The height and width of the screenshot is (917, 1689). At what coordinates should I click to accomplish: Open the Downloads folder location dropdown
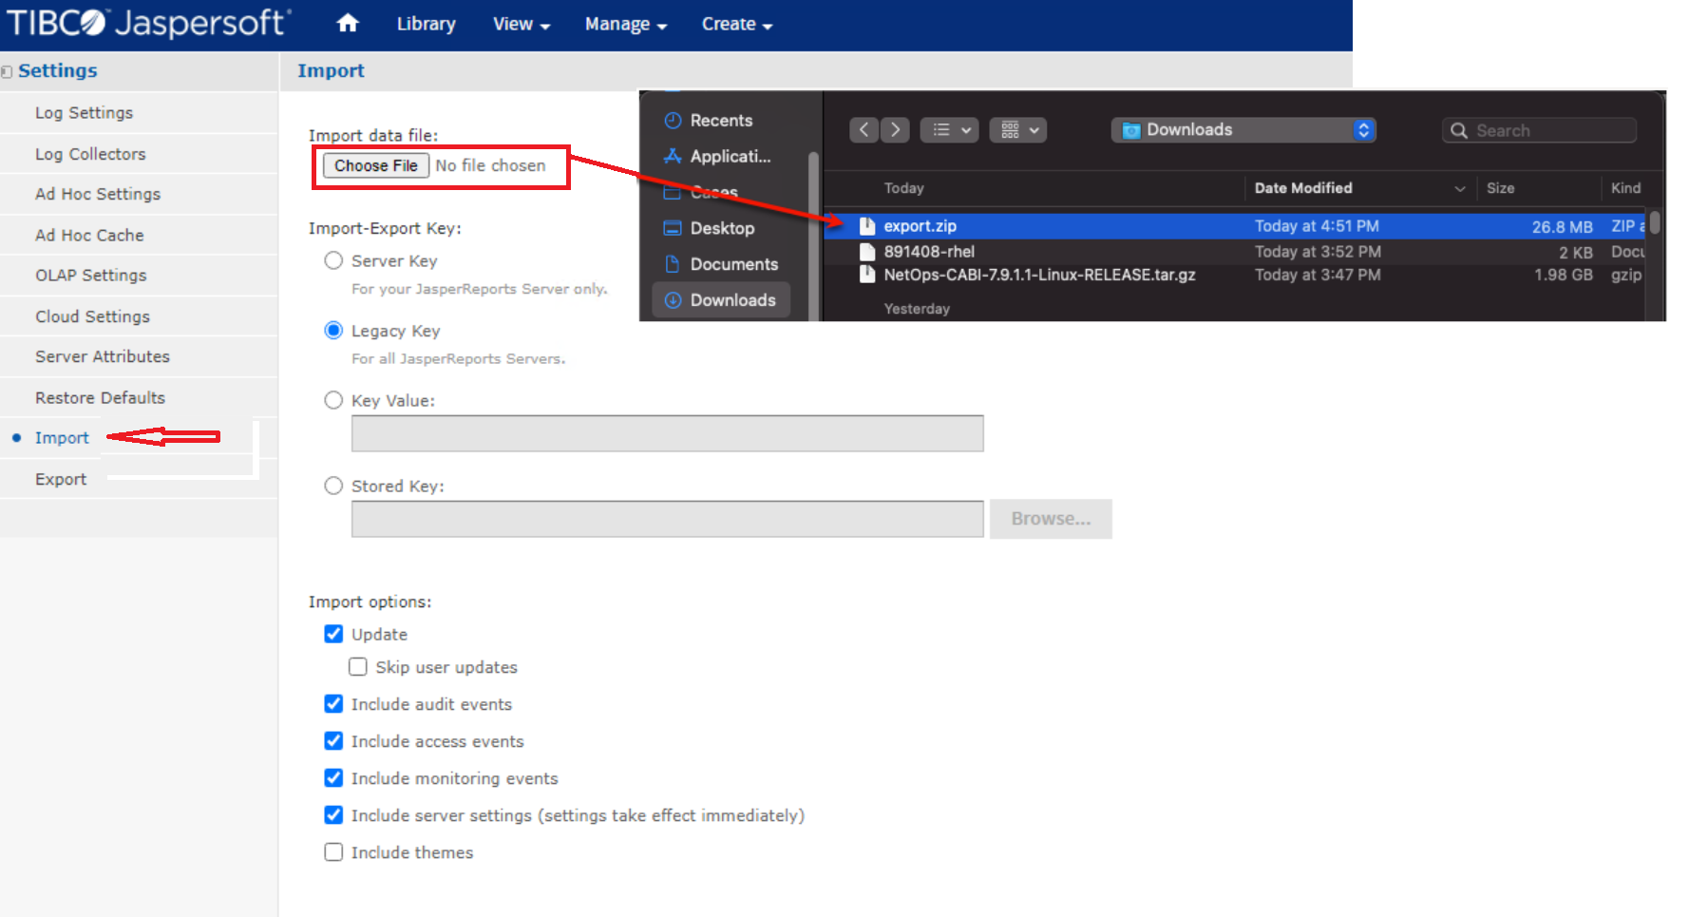point(1243,130)
